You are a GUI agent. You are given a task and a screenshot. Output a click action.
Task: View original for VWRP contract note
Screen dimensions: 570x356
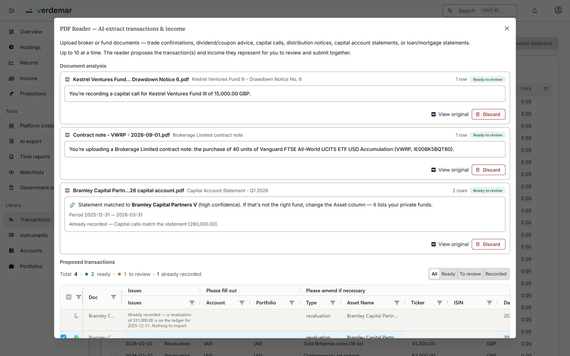point(450,170)
